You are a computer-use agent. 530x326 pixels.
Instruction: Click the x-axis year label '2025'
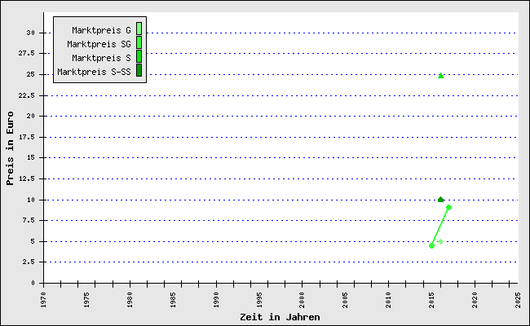[518, 300]
